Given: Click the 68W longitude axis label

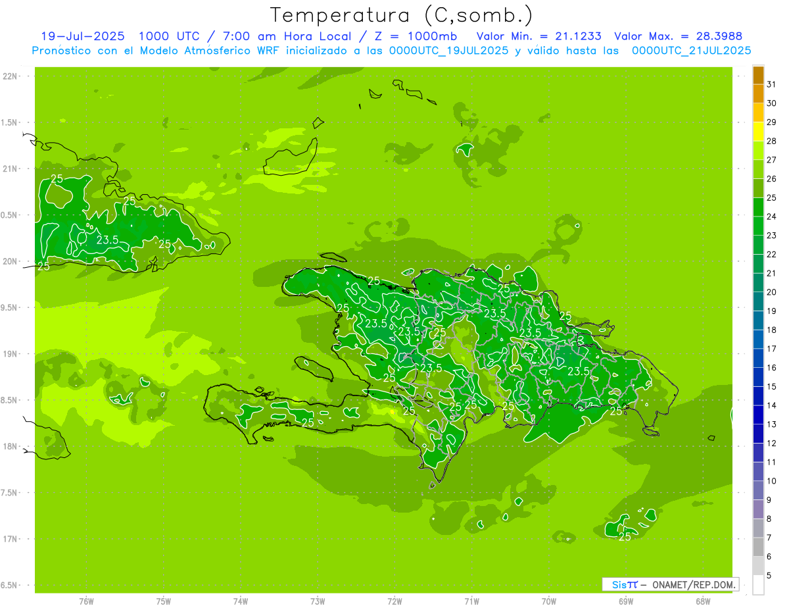Looking at the screenshot, I should [x=703, y=601].
